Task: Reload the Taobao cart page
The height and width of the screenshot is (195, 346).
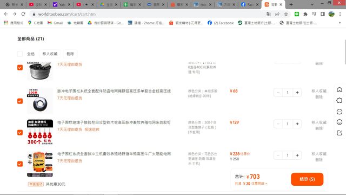Action: click(x=23, y=14)
